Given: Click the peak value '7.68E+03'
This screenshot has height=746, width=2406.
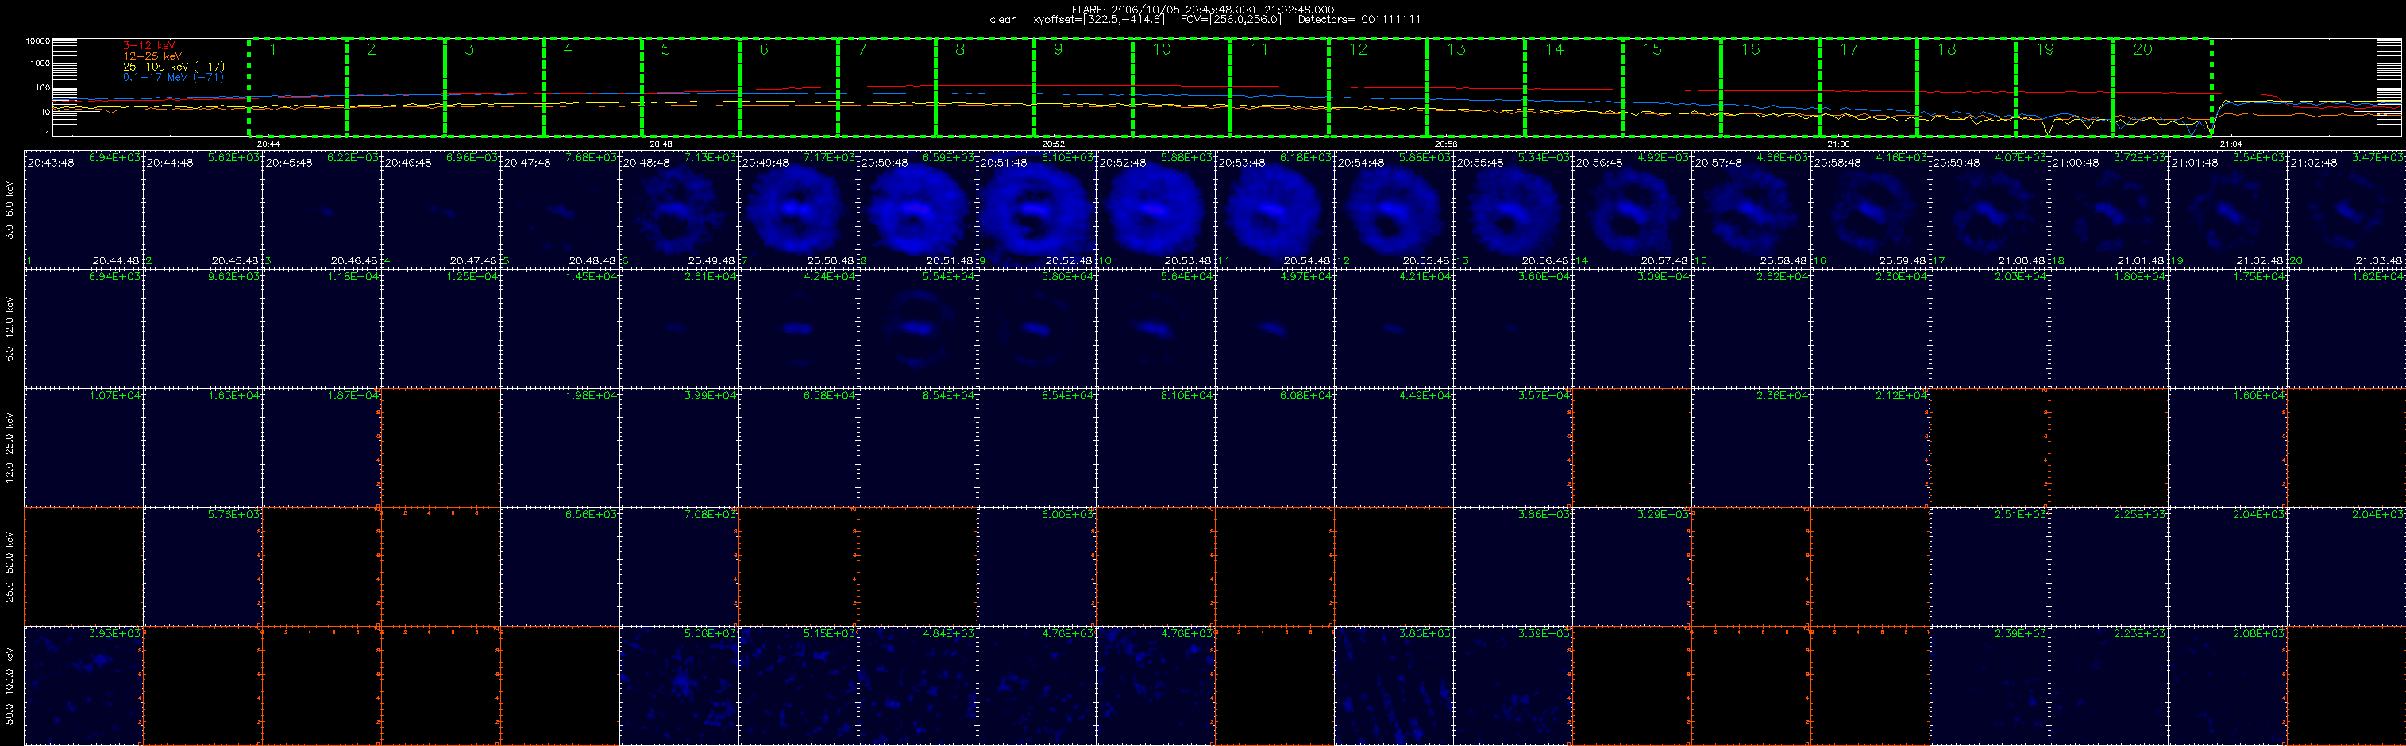Looking at the screenshot, I should click(x=590, y=158).
